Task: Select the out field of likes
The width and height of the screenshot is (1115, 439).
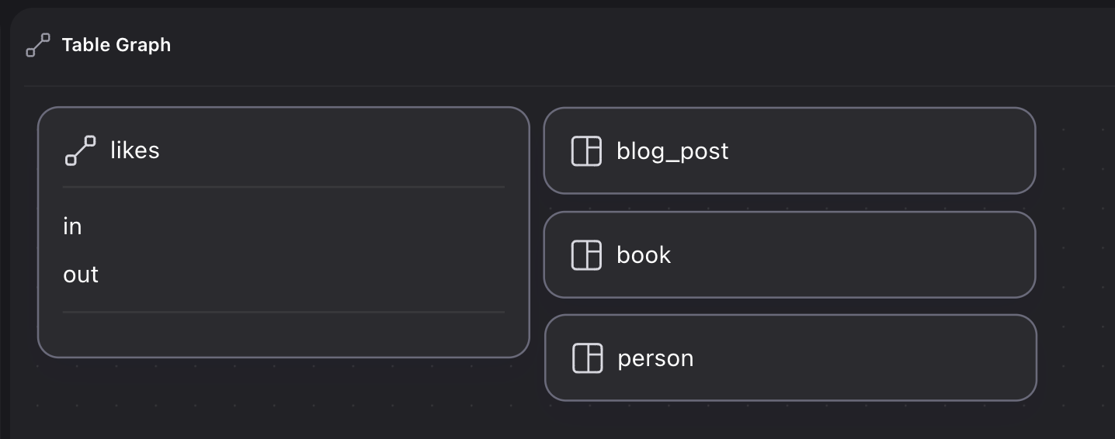Action: point(81,275)
